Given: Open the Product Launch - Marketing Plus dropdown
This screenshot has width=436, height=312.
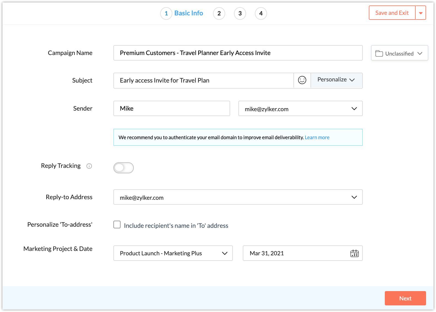Looking at the screenshot, I should point(225,253).
